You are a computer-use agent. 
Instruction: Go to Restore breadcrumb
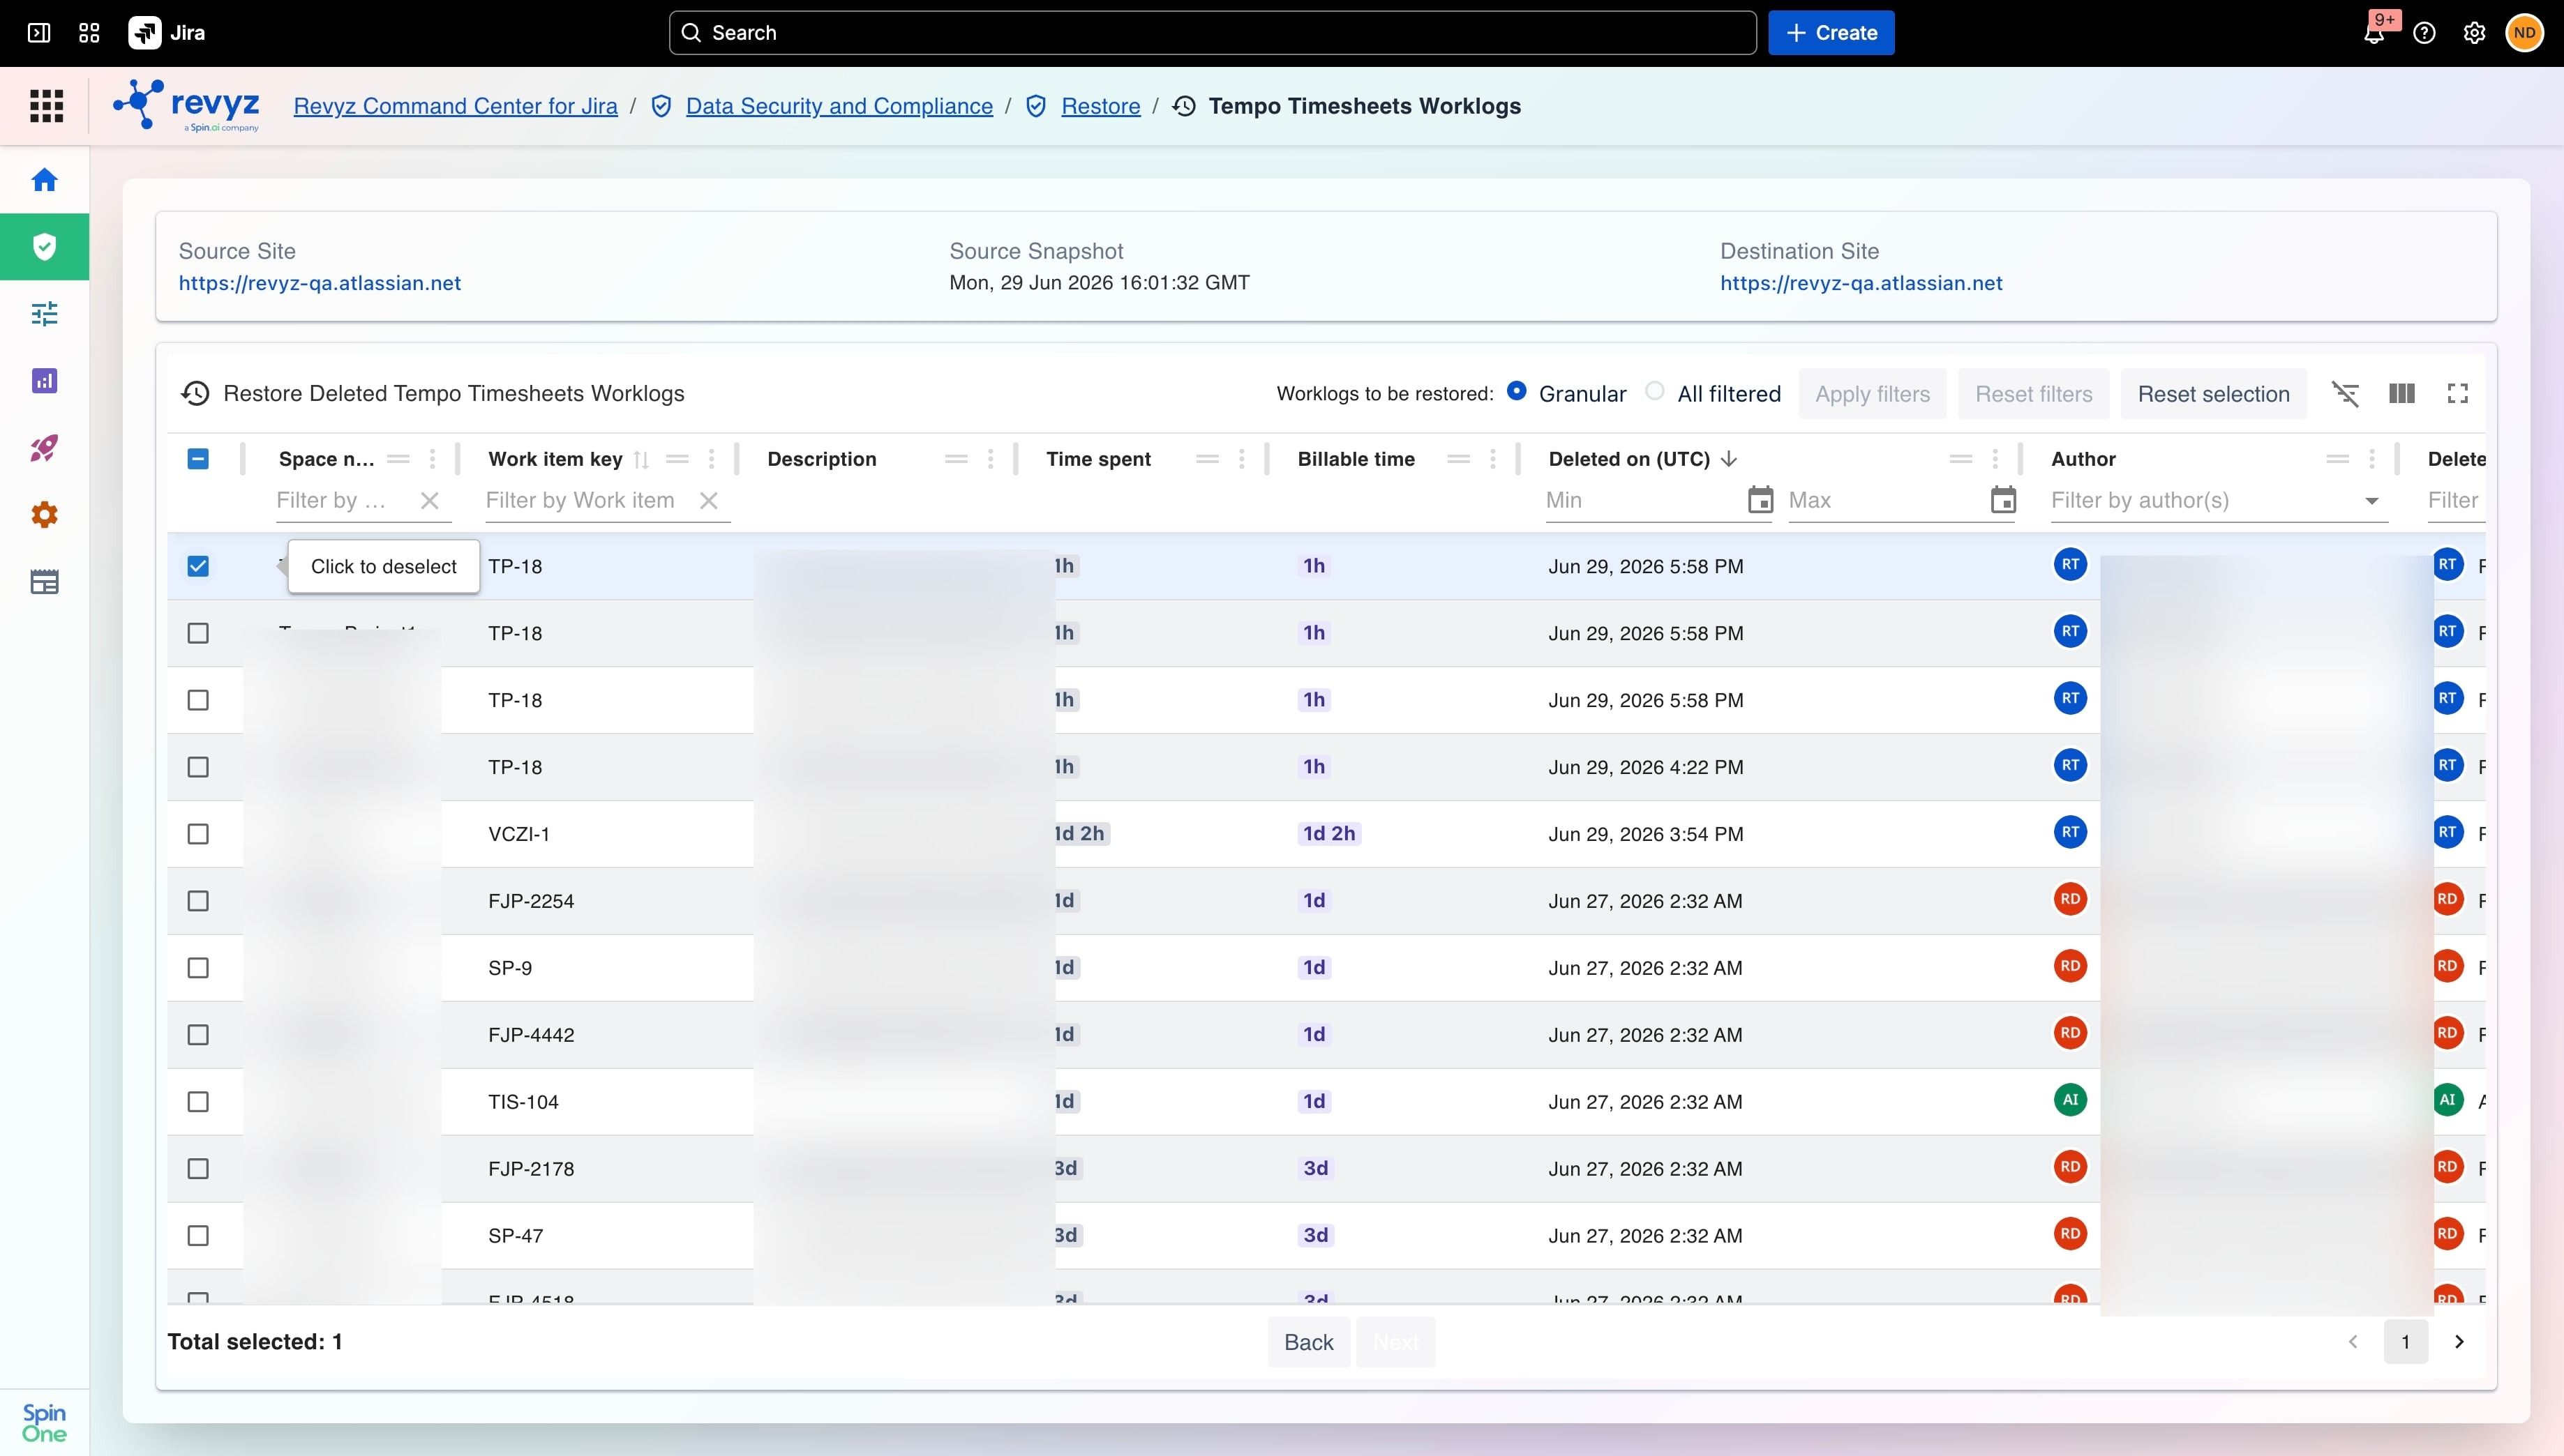coord(1100,106)
